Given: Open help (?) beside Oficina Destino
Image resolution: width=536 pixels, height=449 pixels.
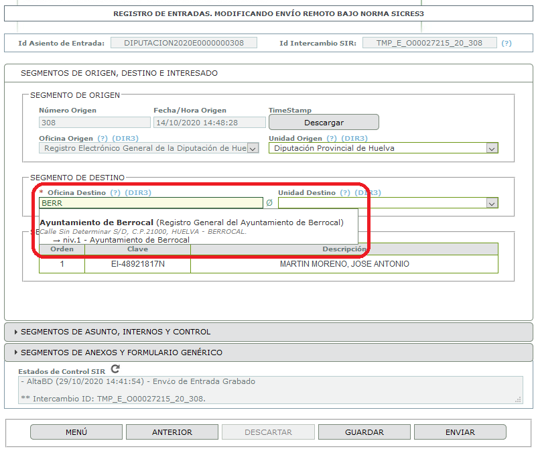Looking at the screenshot, I should pyautogui.click(x=115, y=193).
